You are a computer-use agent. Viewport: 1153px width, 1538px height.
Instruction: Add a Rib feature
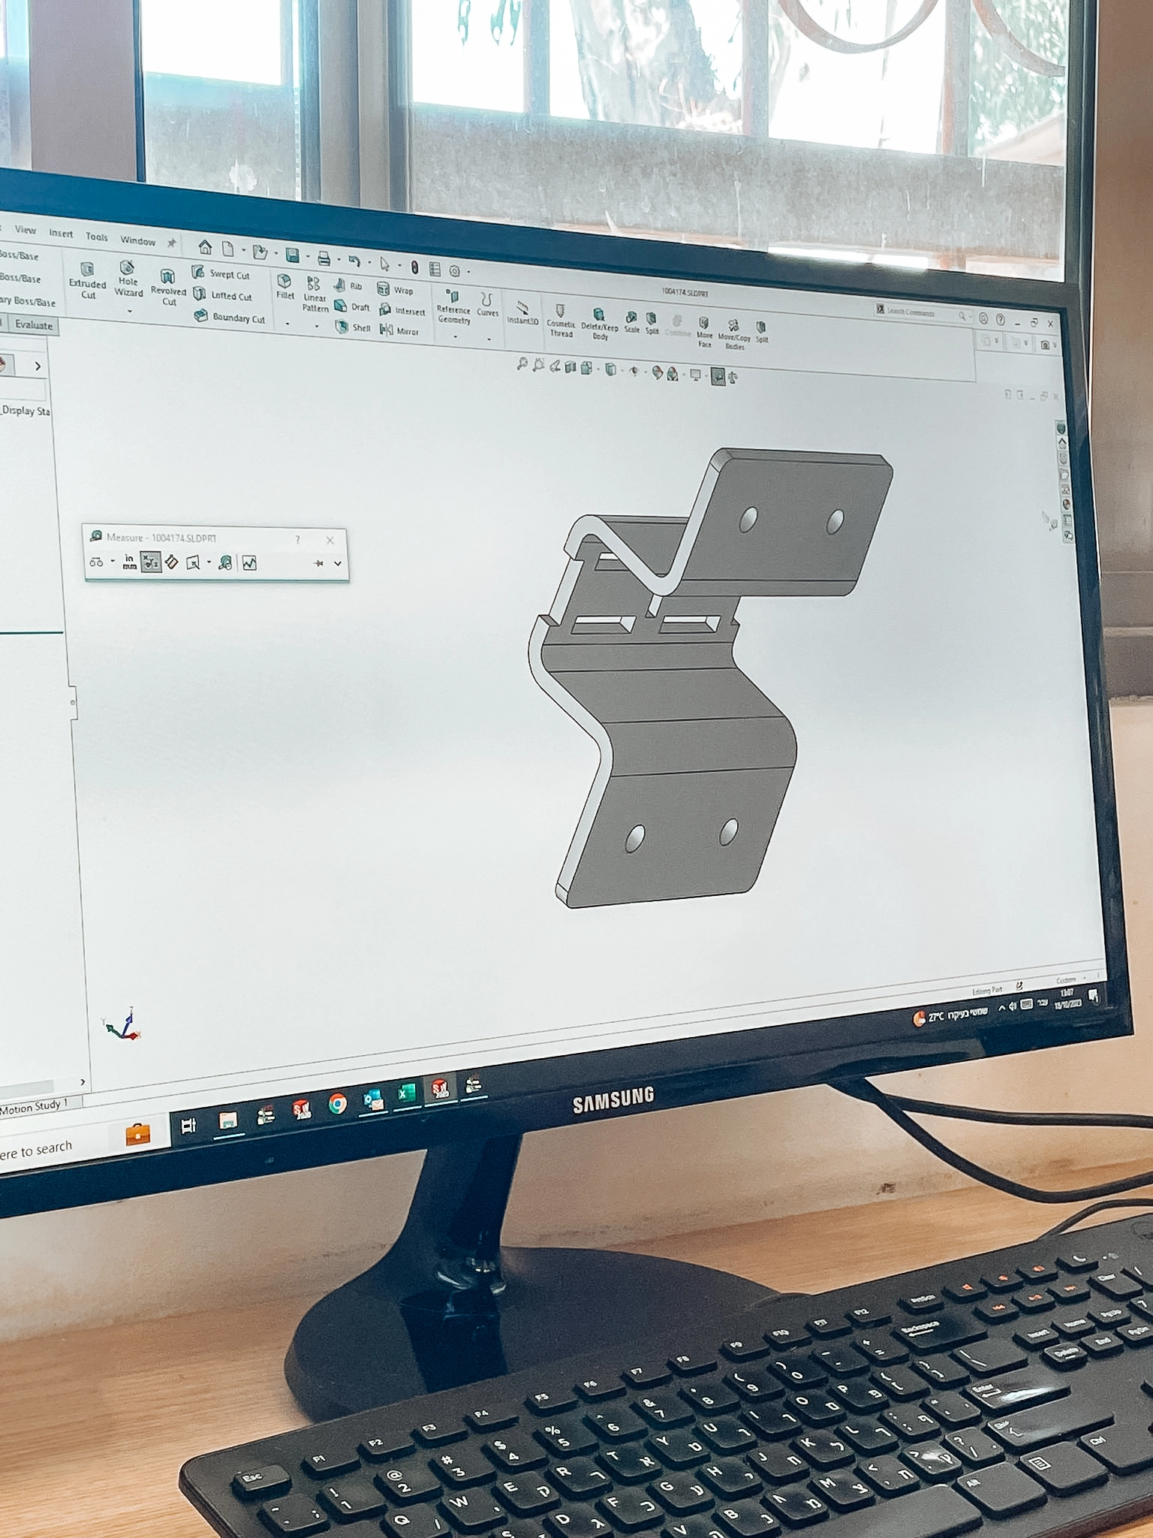(348, 285)
